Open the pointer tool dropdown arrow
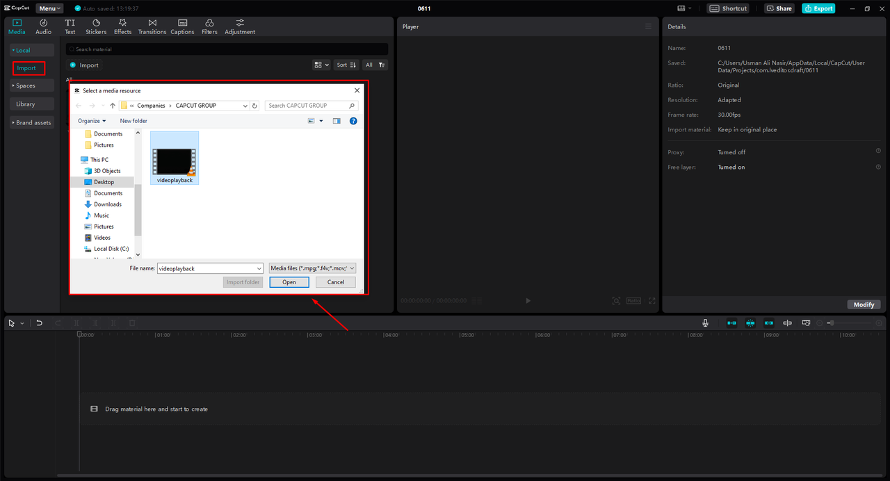Screen dimensions: 890x481 [22, 323]
